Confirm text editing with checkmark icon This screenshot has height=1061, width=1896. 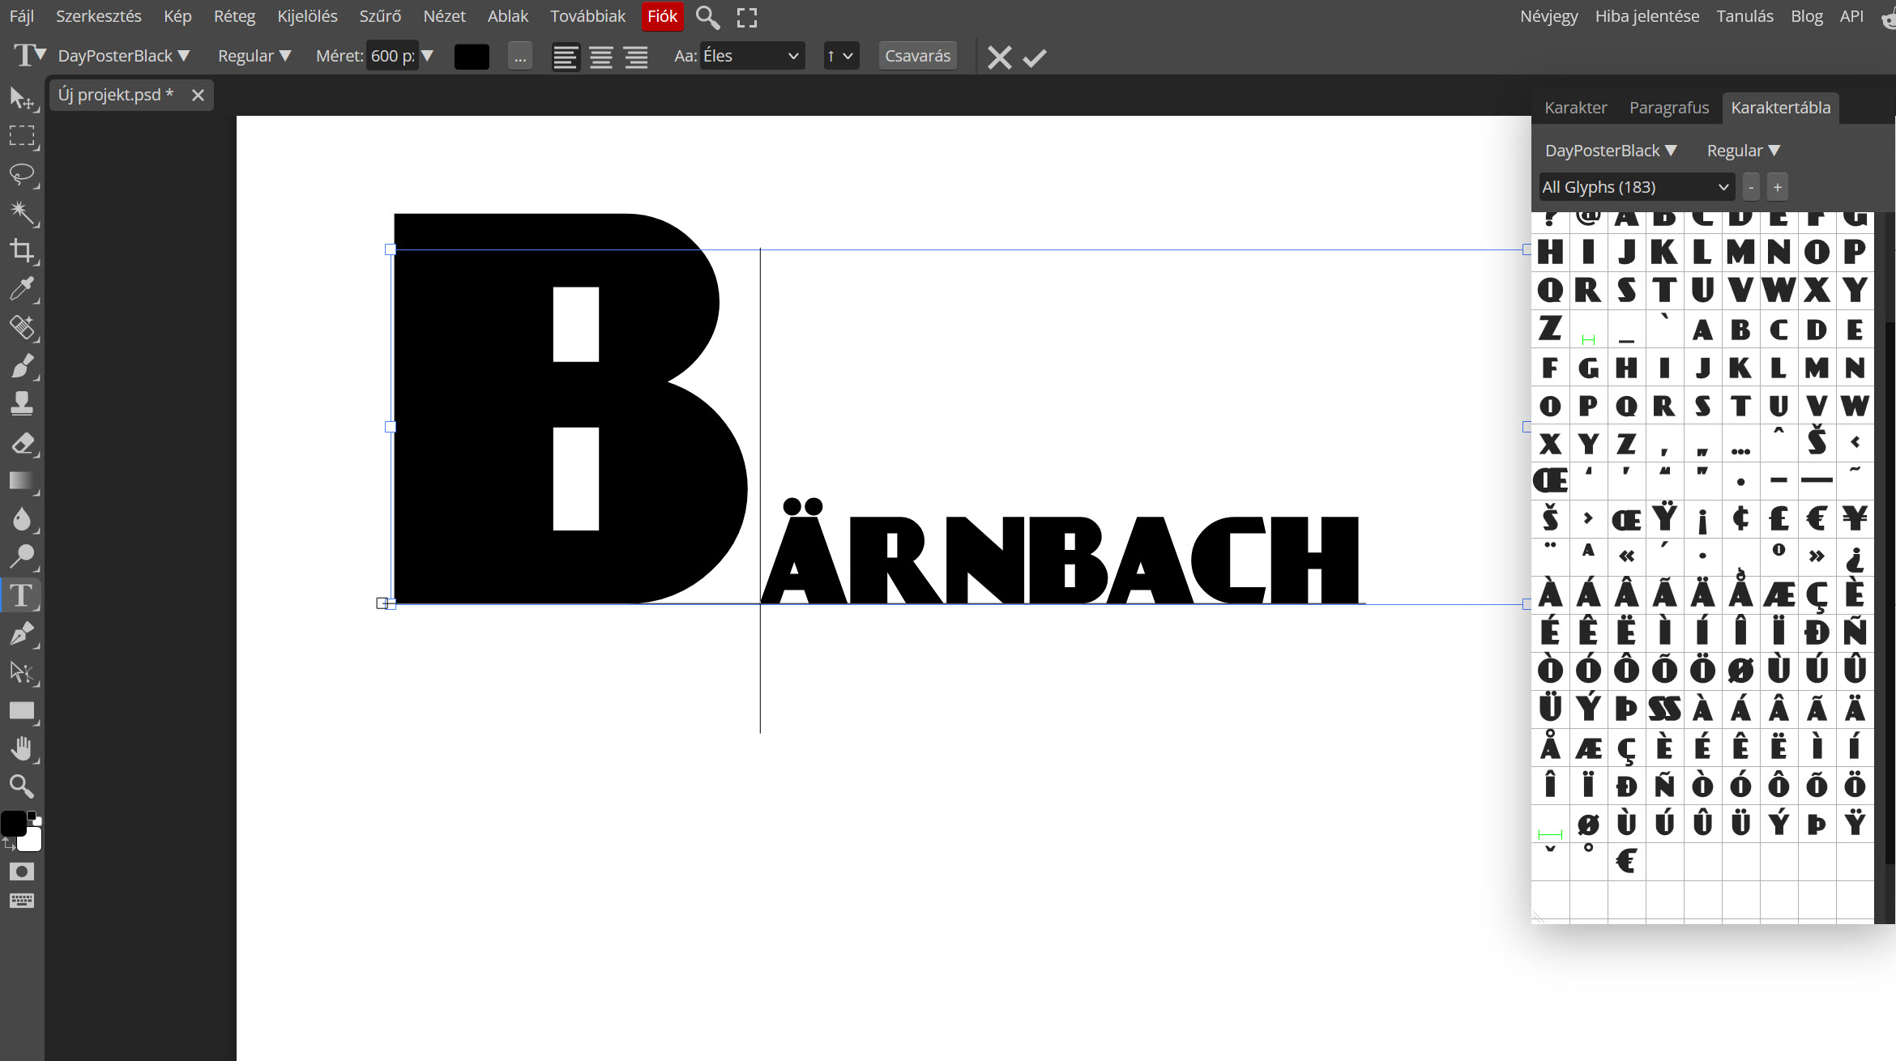click(1035, 58)
